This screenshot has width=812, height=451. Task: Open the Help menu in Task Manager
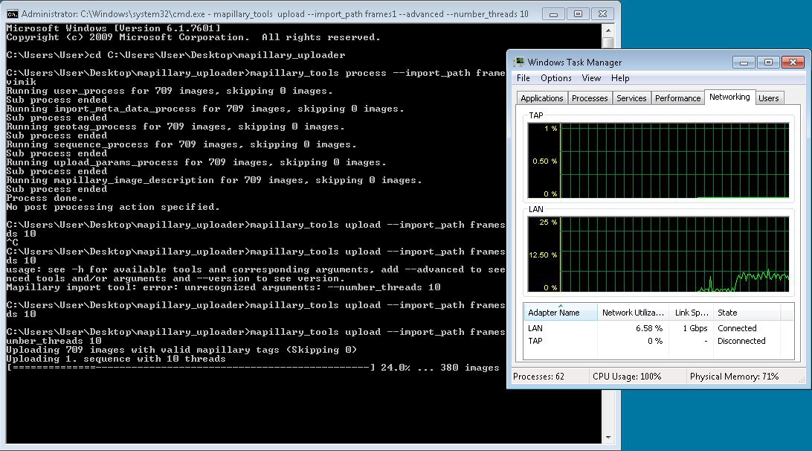click(x=620, y=78)
